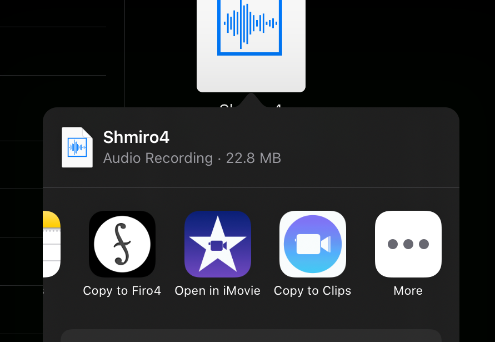
Task: Tap the Shmiro4 file title
Action: tap(136, 137)
